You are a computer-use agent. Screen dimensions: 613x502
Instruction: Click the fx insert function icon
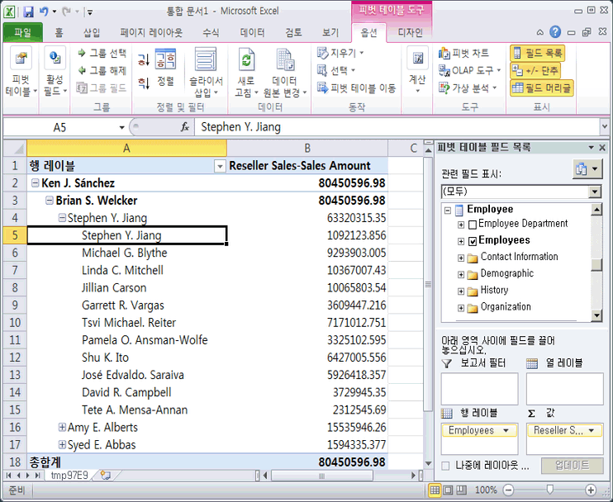tap(185, 127)
